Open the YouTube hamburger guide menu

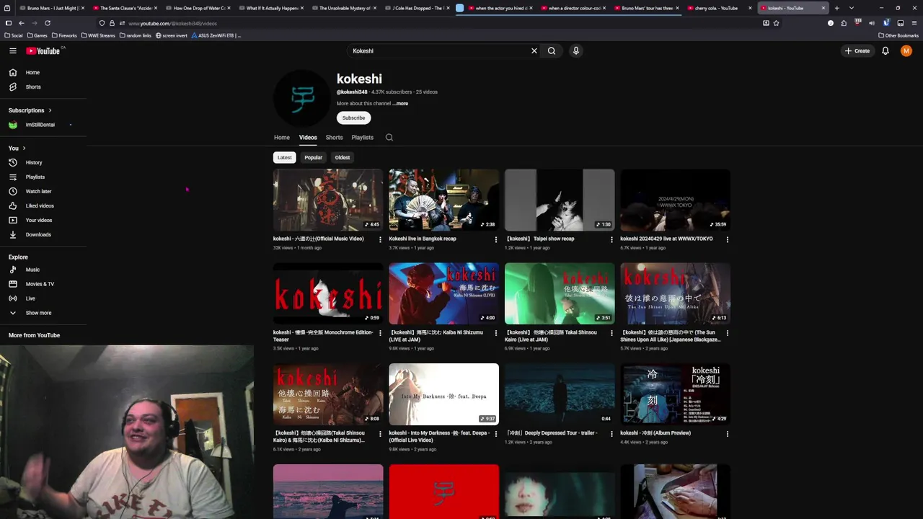tap(12, 50)
